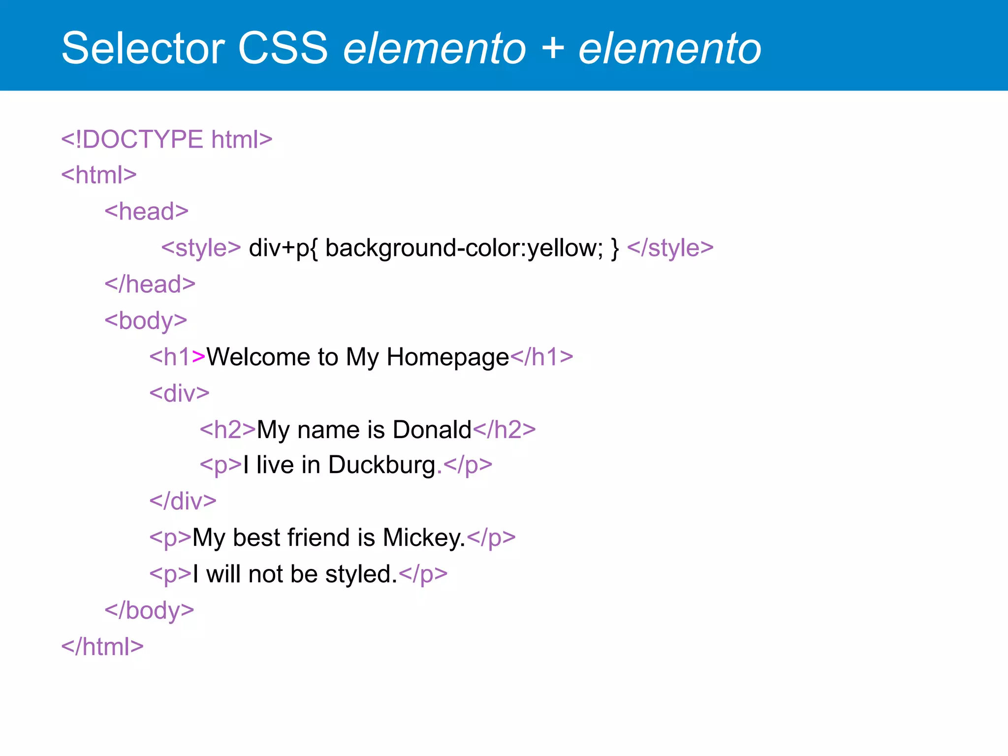1008x756 pixels.
Task: Click the 'Welcome to My Homepage' h1 line
Action: click(362, 357)
